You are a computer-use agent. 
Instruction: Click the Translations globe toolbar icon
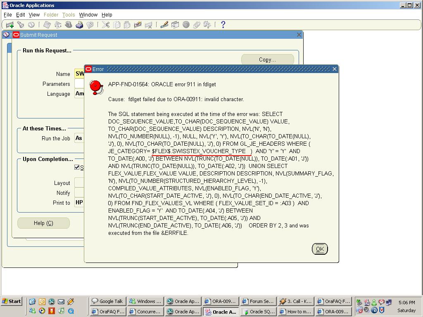pos(186,25)
